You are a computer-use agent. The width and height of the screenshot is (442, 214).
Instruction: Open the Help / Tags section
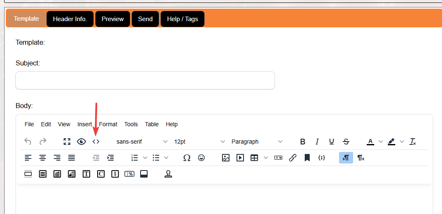182,19
